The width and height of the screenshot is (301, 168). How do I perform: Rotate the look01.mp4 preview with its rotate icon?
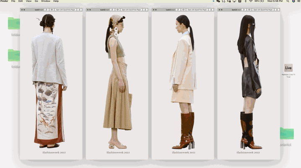pyautogui.click(x=47, y=10)
